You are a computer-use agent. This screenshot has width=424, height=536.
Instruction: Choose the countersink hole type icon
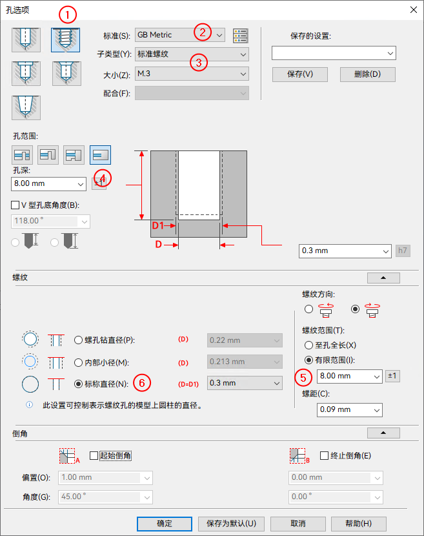[66, 74]
